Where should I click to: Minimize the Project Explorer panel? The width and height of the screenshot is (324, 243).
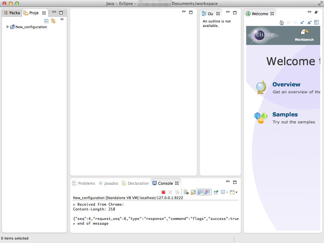(54, 12)
